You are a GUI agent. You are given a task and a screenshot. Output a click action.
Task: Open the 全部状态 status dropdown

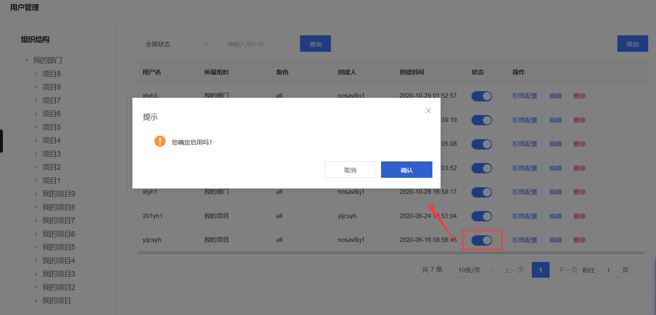(x=176, y=44)
